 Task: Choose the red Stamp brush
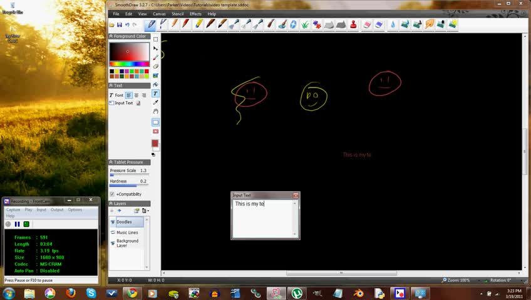[353, 24]
